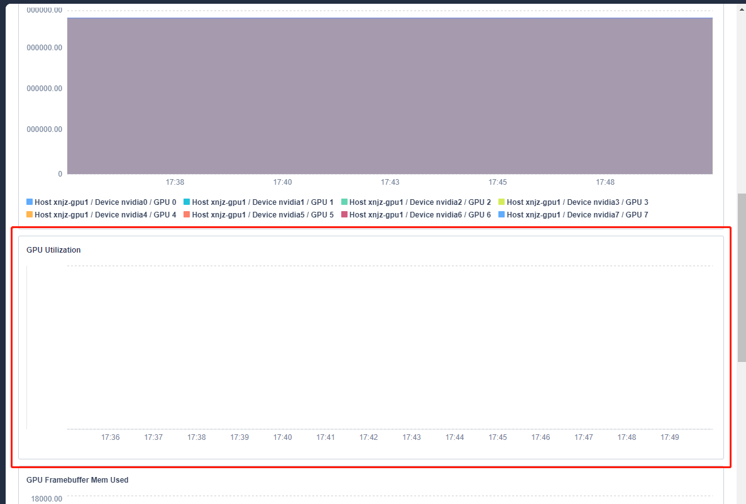Hide the Device nvidia5 GPU 5 series
The height and width of the screenshot is (504, 746).
click(261, 214)
